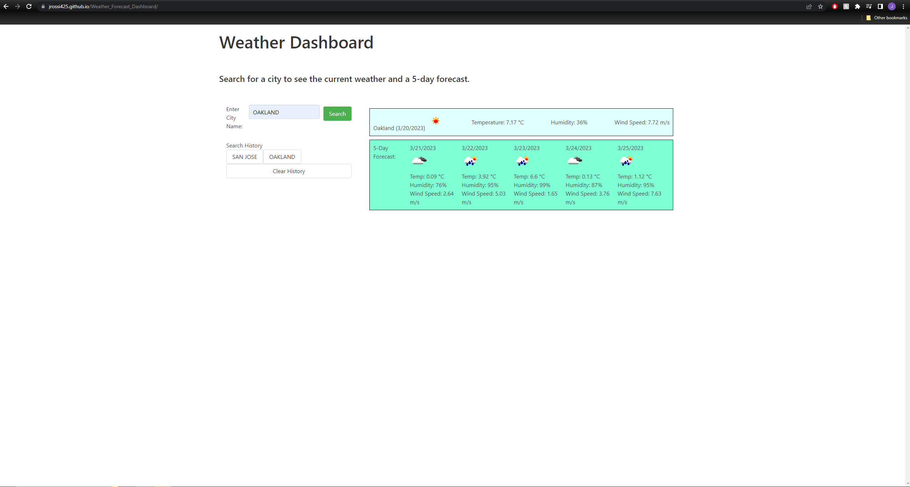Image resolution: width=910 pixels, height=487 pixels.
Task: Open media playback controls in the toolbar
Action: tap(869, 6)
